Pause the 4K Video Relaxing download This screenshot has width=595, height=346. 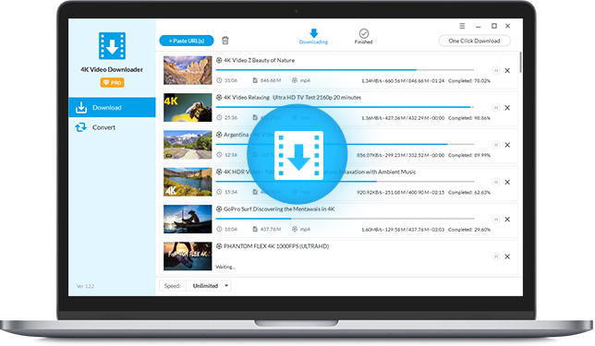(x=496, y=108)
